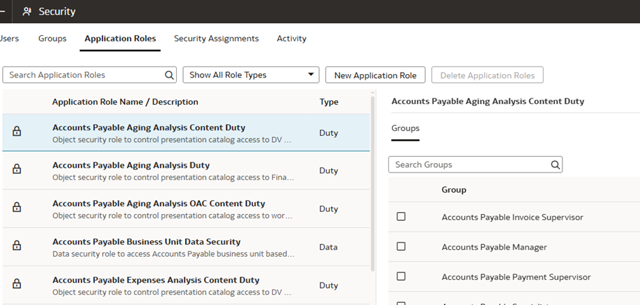Check the Accounts Payable Invoice Supervisor checkbox

coord(401,217)
